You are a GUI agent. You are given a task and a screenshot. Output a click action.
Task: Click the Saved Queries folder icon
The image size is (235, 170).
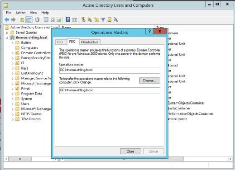pyautogui.click(x=12, y=33)
